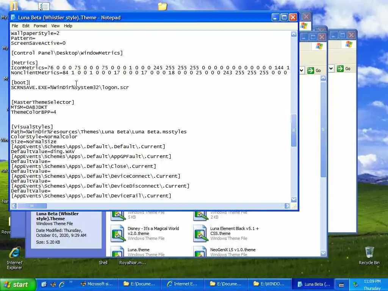This screenshot has height=291, width=388.
Task: Click Explorer file list scrollbar up arrow
Action: pyautogui.click(x=323, y=78)
